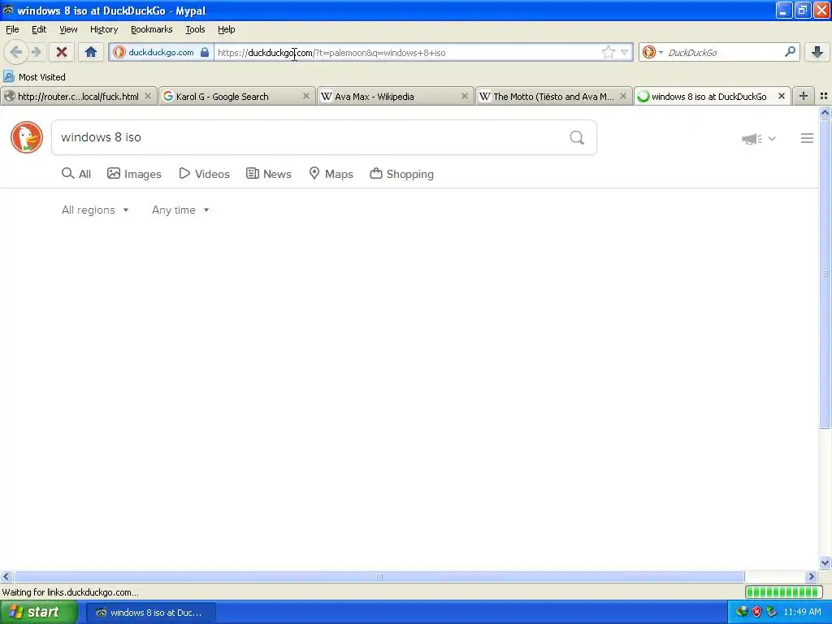832x624 pixels.
Task: Click the horizontal scrollbar left arrow
Action: point(6,576)
